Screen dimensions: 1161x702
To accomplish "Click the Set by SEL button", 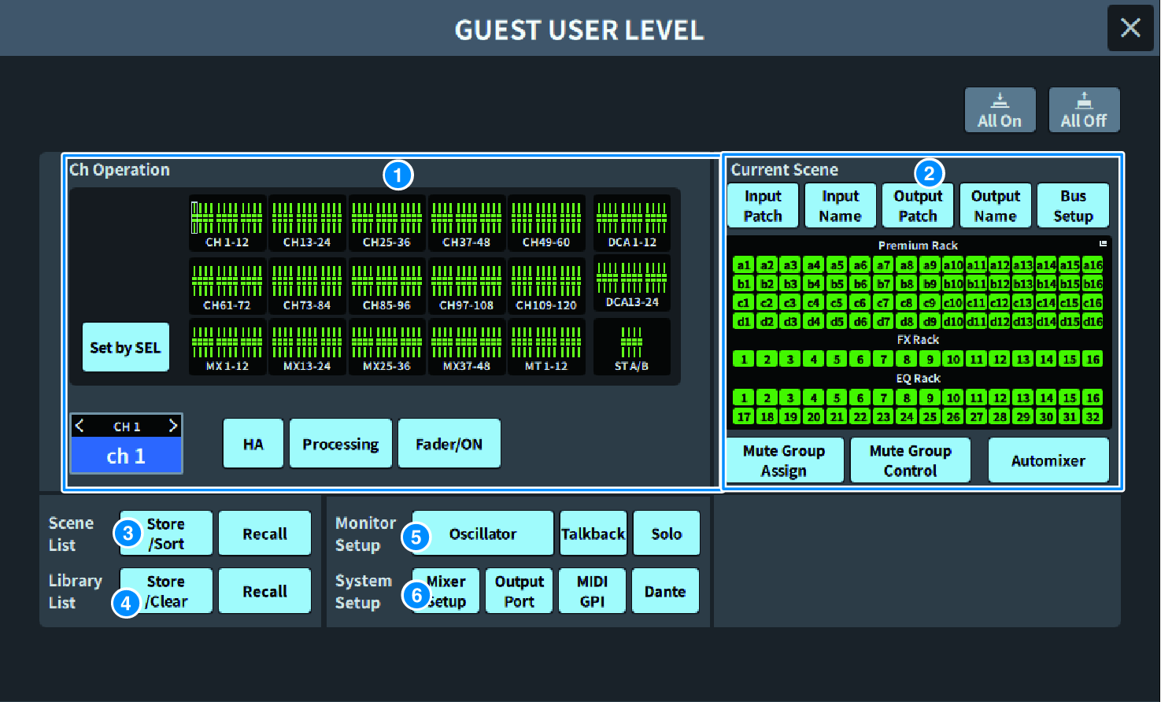I will tap(125, 347).
